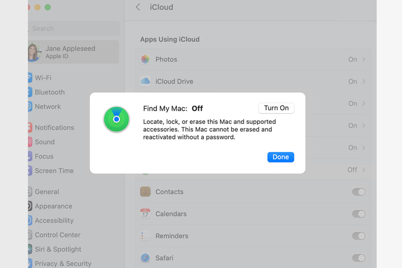Toggle the Contacts iCloud switch

coord(358,192)
